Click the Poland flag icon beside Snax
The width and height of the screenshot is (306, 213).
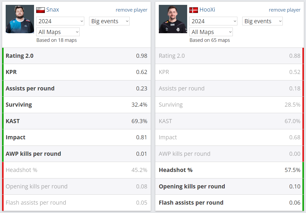(x=41, y=10)
